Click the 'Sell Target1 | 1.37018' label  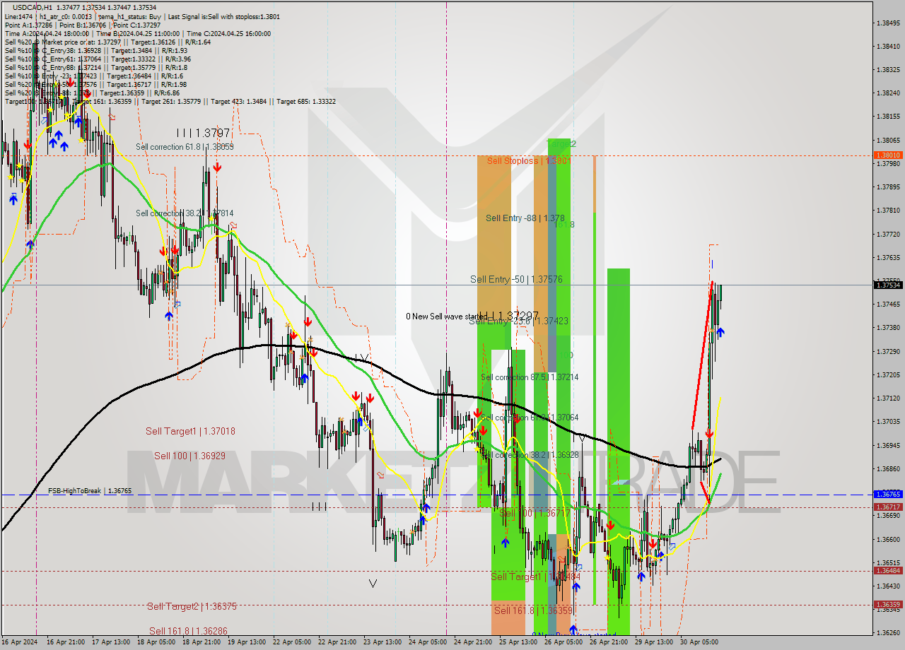(x=190, y=431)
